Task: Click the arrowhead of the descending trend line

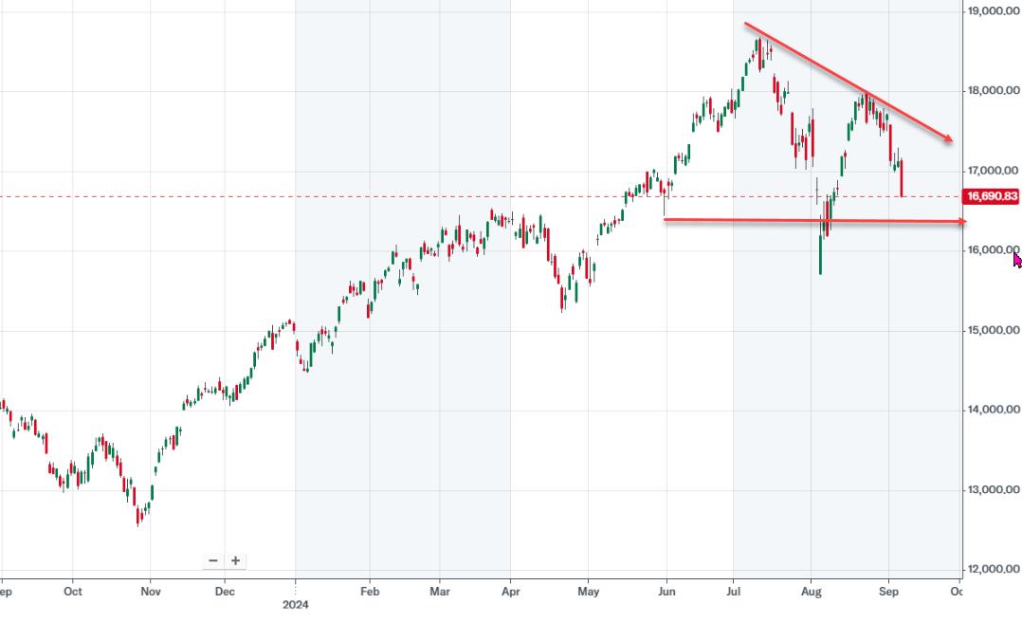Action: (x=948, y=139)
